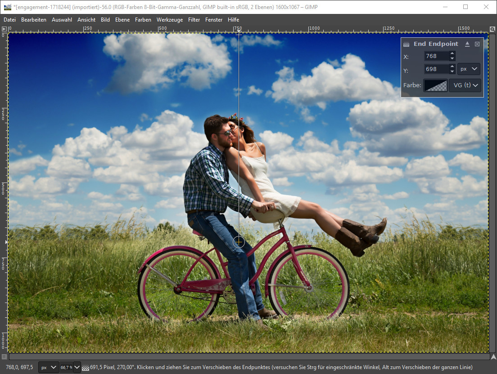Expand the zoom level dropdown arrow
Screen dimensions: 497x374
click(77, 367)
